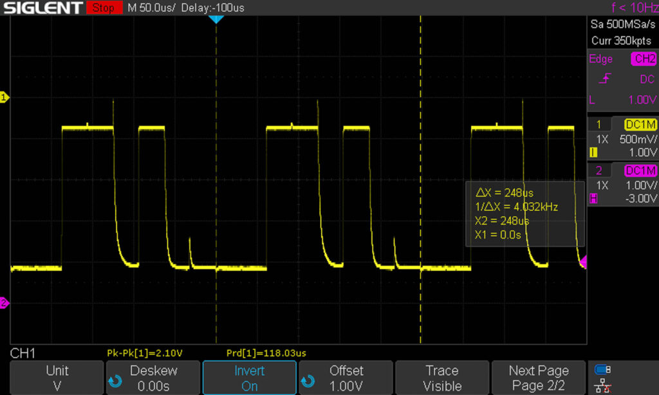The image size is (659, 395).
Task: Click the M 50.0us timebase readout
Action: pos(151,8)
